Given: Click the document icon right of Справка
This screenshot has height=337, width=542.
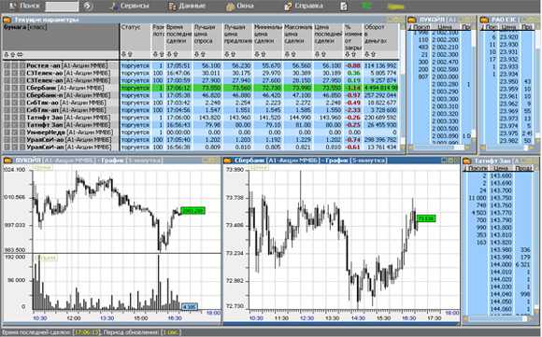Looking at the screenshot, I should (344, 6).
